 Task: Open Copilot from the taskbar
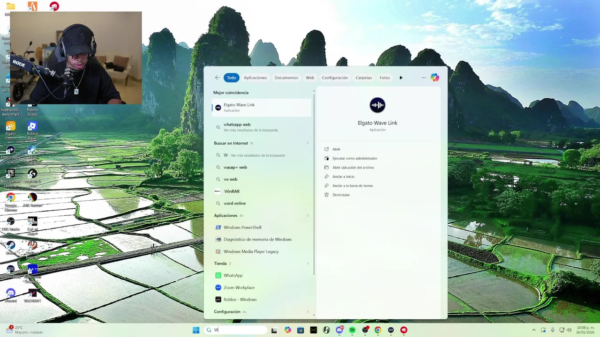coord(288,330)
